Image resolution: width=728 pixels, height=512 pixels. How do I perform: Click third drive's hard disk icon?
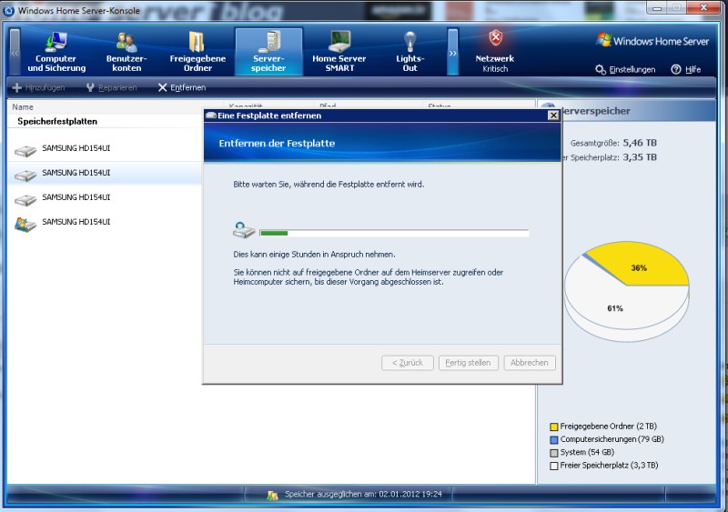25,199
